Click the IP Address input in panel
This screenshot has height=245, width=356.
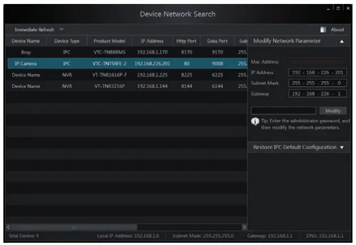(318, 73)
